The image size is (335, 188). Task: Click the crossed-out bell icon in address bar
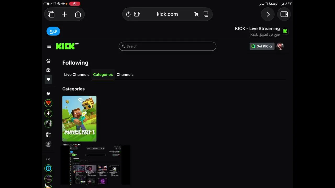coord(196,14)
